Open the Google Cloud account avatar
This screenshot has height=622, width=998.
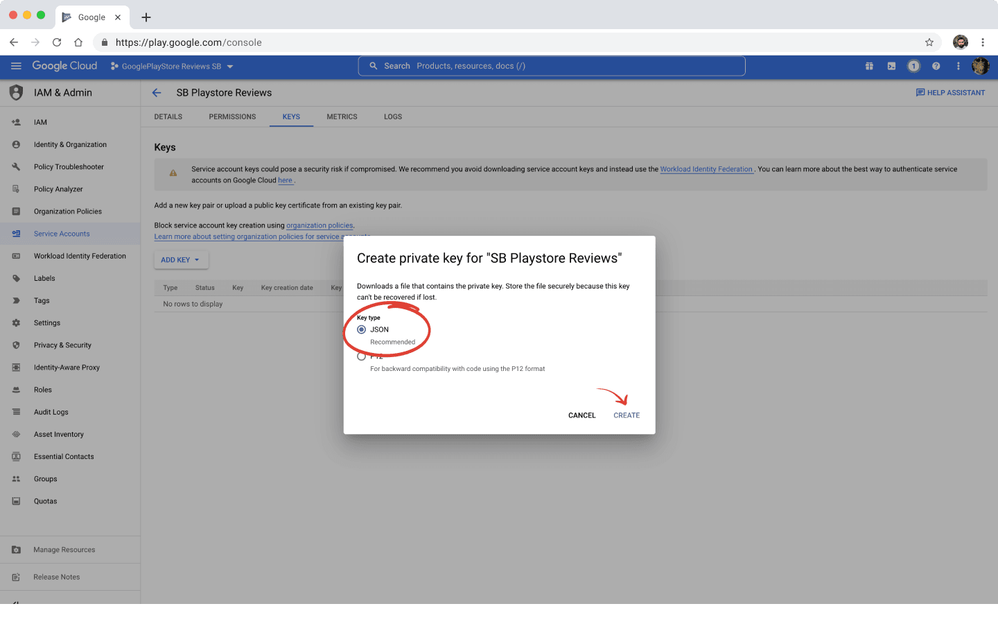[980, 66]
